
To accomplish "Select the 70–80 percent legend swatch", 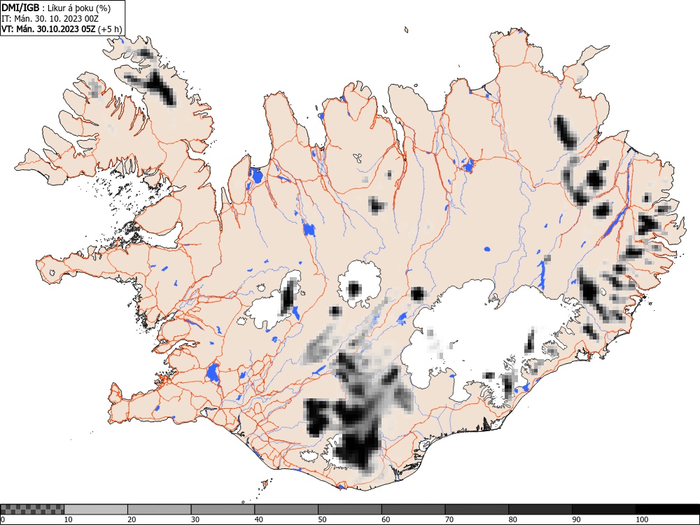I will [x=477, y=510].
